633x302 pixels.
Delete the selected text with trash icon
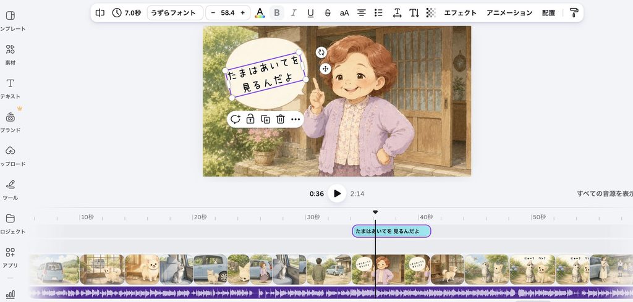point(280,119)
